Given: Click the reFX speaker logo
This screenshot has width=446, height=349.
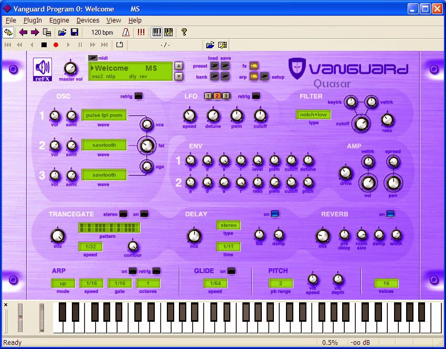Looking at the screenshot, I should 43,70.
